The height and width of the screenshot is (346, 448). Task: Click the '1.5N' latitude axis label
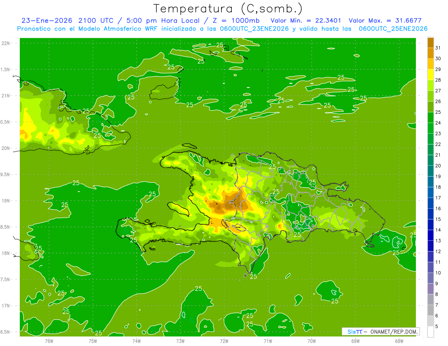click(6, 69)
